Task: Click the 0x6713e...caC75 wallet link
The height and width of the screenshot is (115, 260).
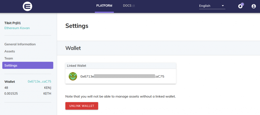Action: 39,82
